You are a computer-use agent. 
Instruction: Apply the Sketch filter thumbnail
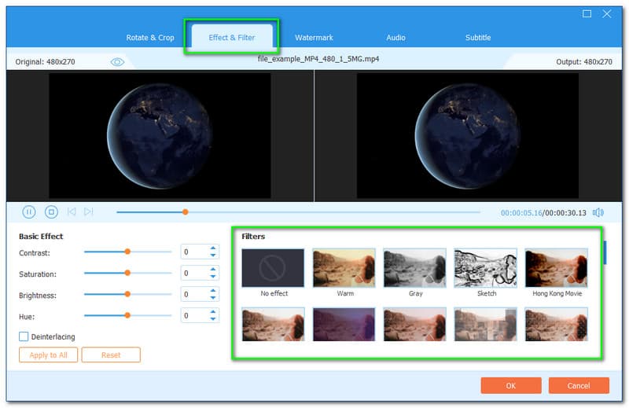pos(486,268)
